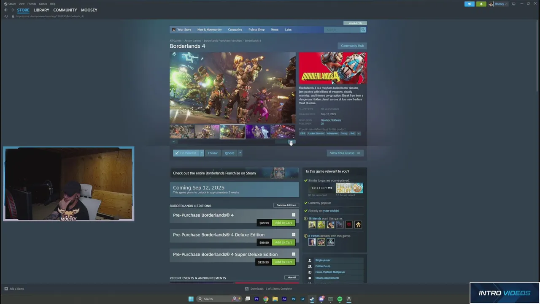Viewport: 540px width, 304px height.
Task: Open the New & Noteworthy store menu
Action: (209, 30)
